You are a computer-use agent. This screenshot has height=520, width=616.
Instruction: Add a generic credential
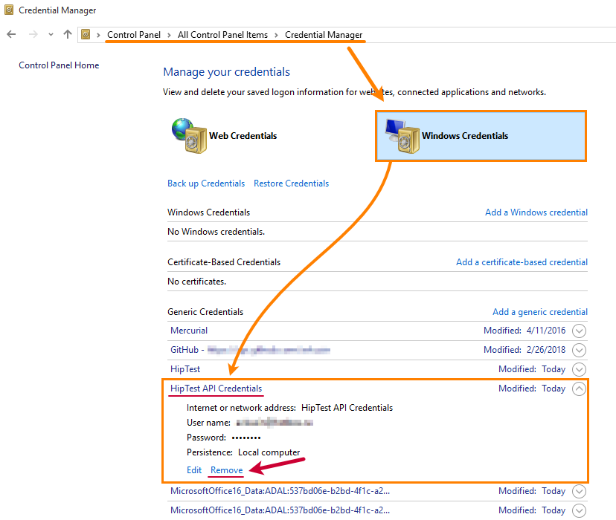tap(539, 311)
